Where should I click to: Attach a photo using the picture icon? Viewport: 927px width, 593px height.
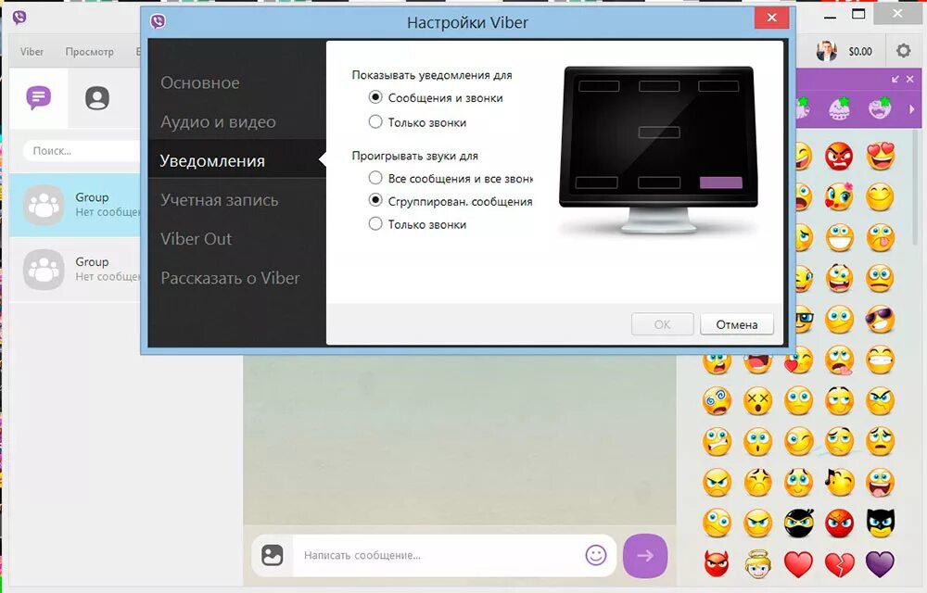click(272, 555)
